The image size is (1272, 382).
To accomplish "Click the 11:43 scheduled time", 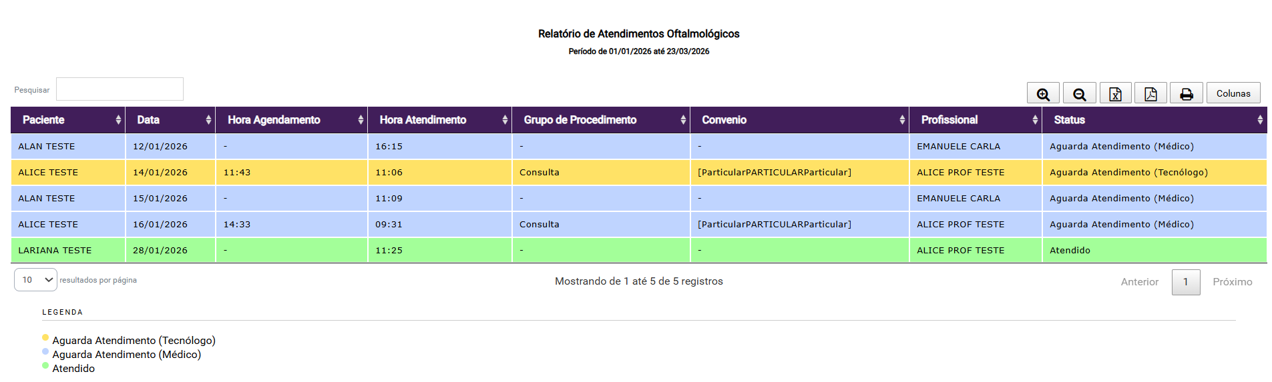I will point(237,173).
